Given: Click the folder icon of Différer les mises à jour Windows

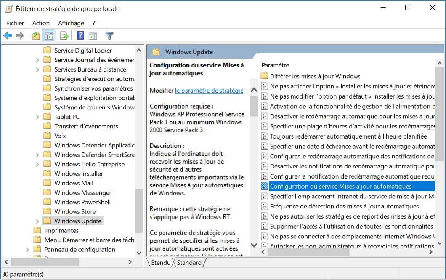Looking at the screenshot, I should point(264,76).
